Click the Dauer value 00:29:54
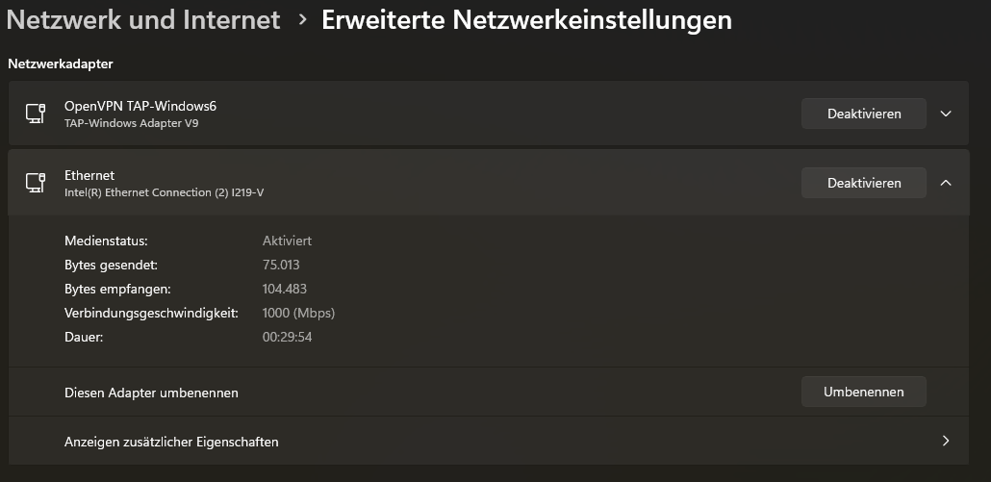Viewport: 991px width, 482px height. (287, 337)
